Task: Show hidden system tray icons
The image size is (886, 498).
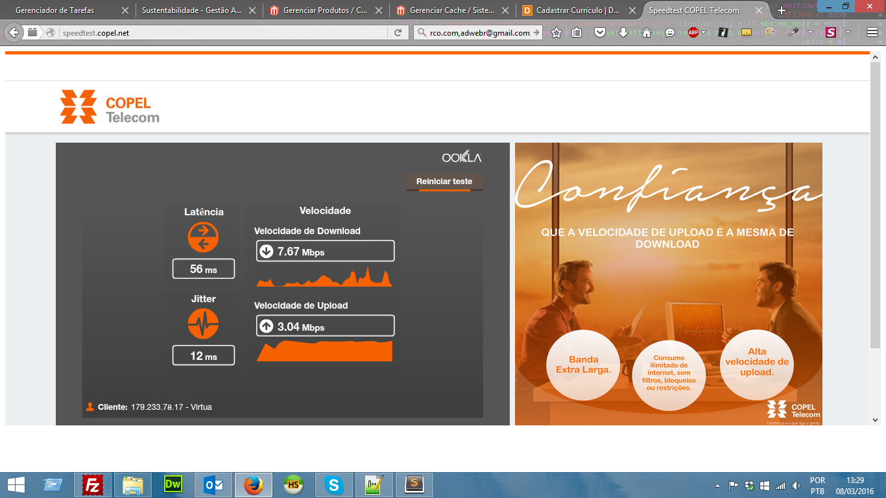Action: (718, 485)
